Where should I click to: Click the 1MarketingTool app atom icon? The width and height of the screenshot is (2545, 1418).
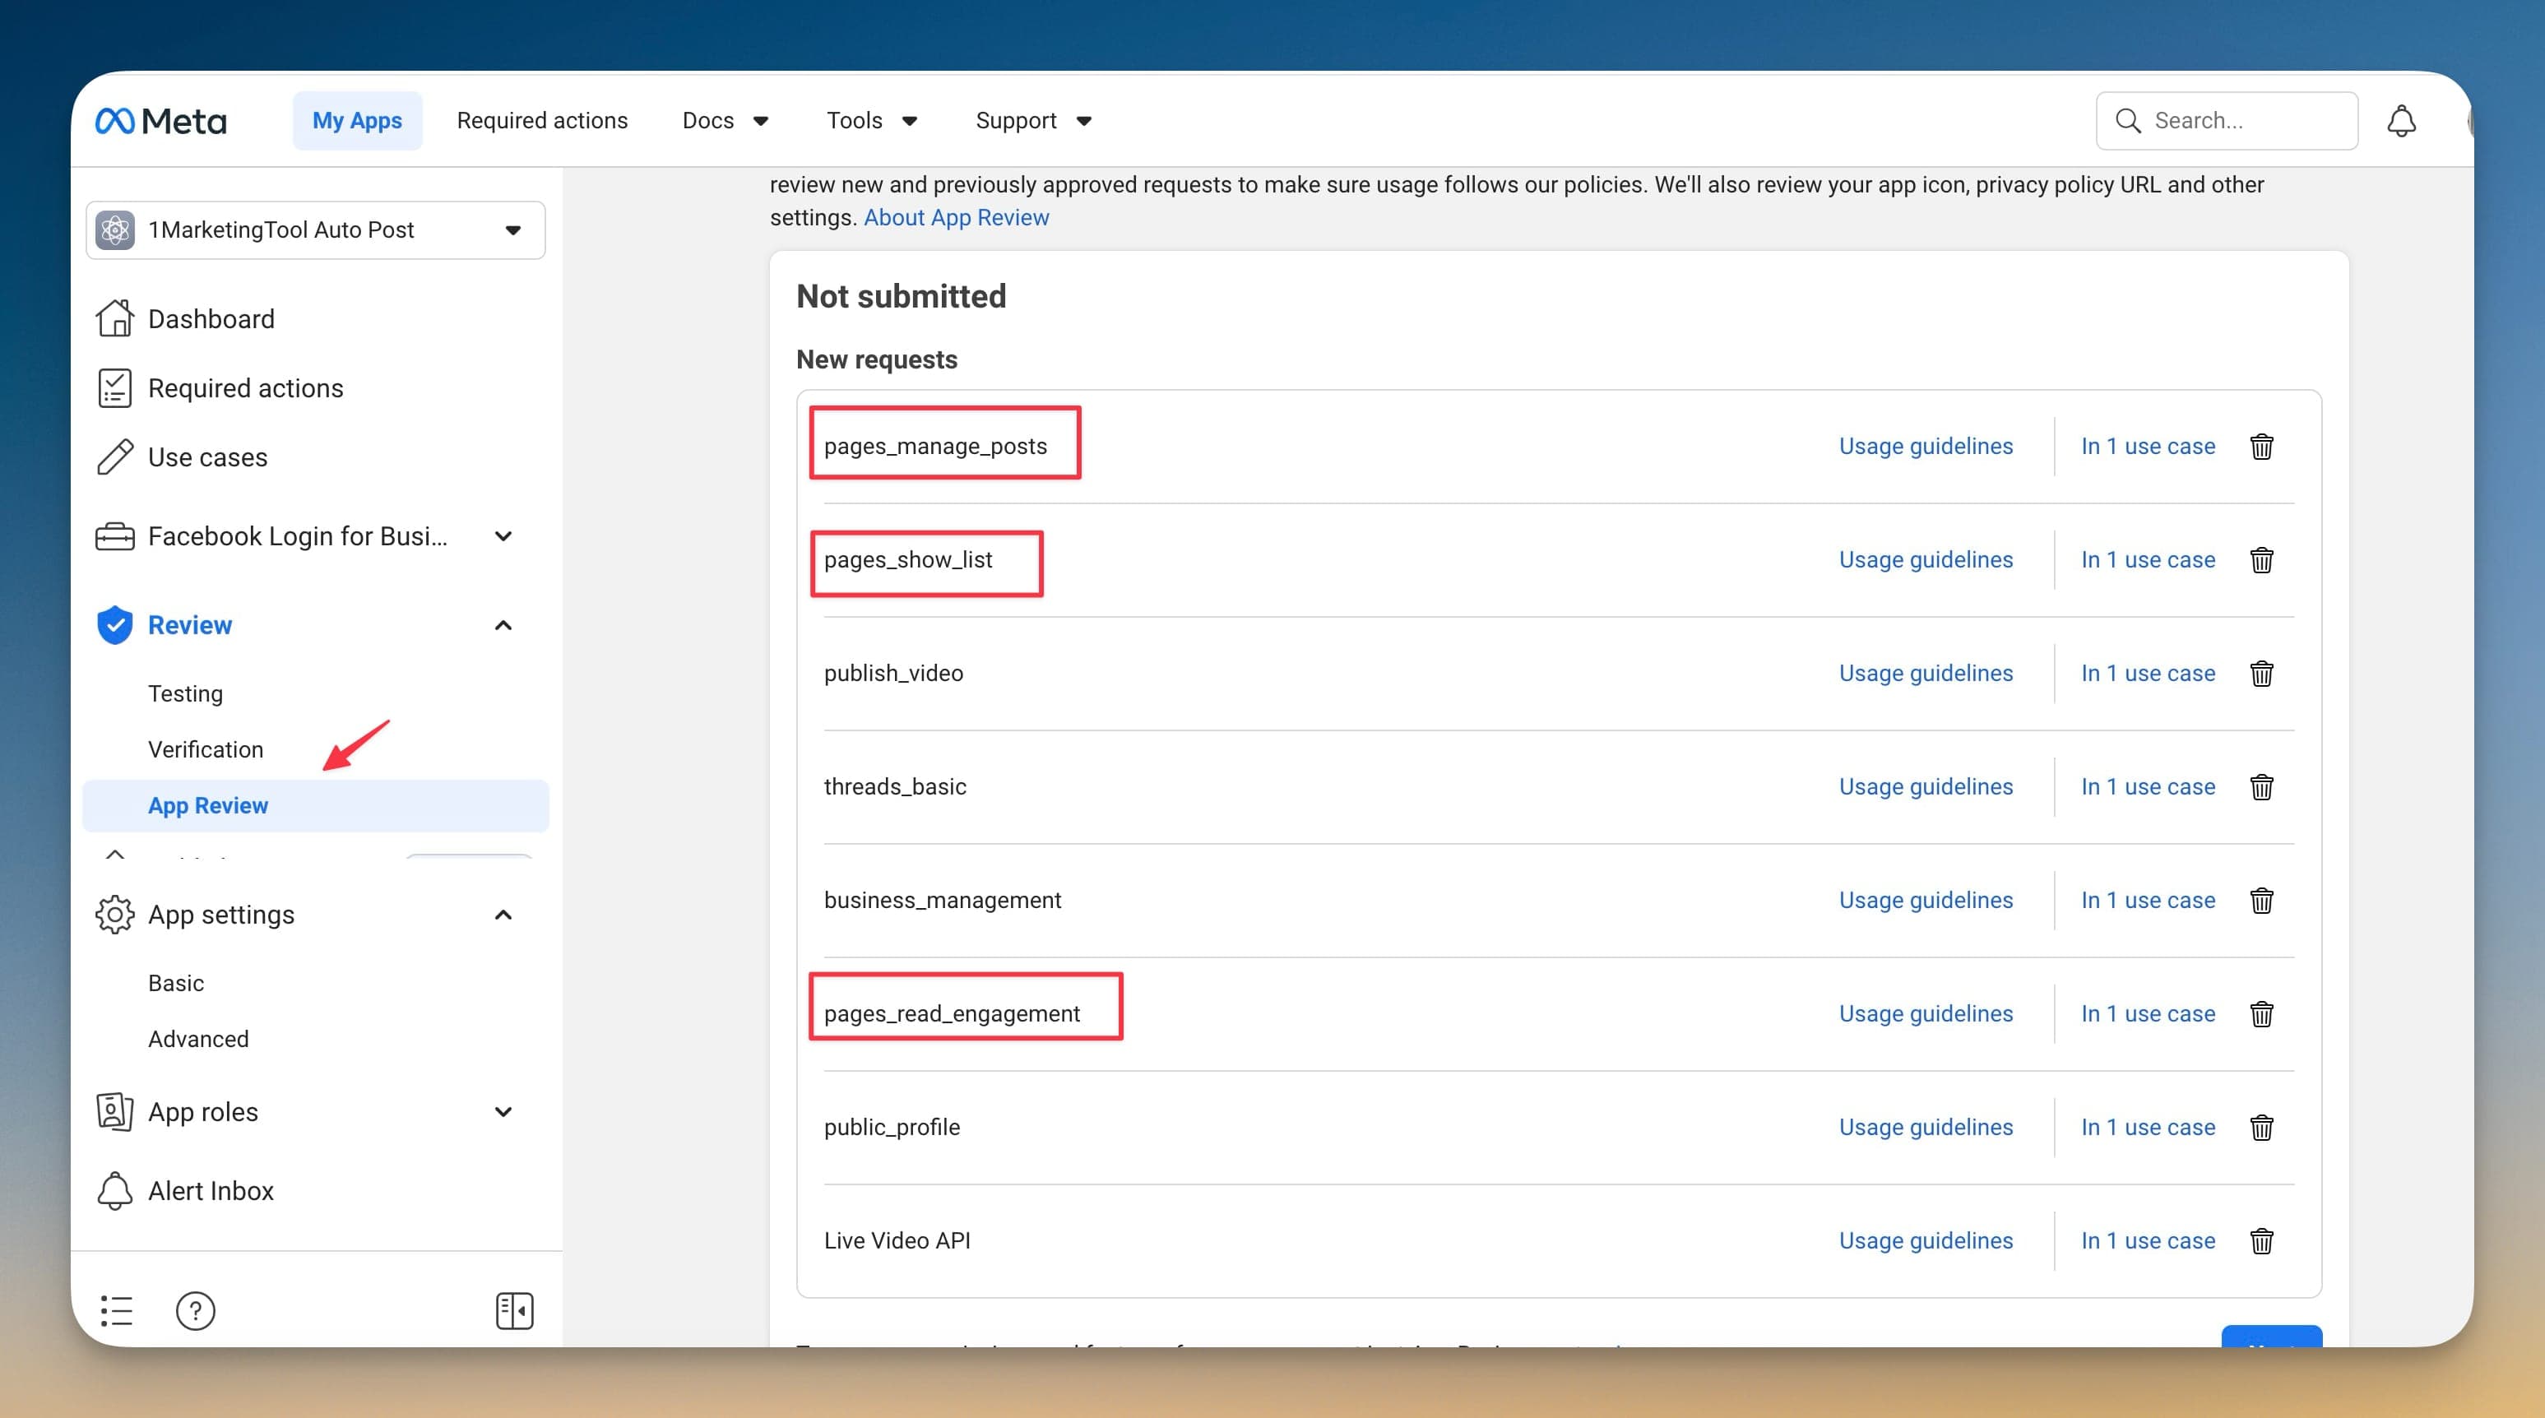click(x=114, y=229)
